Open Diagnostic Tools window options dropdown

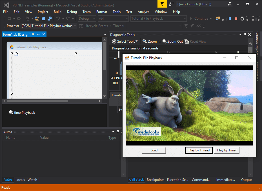point(240,35)
